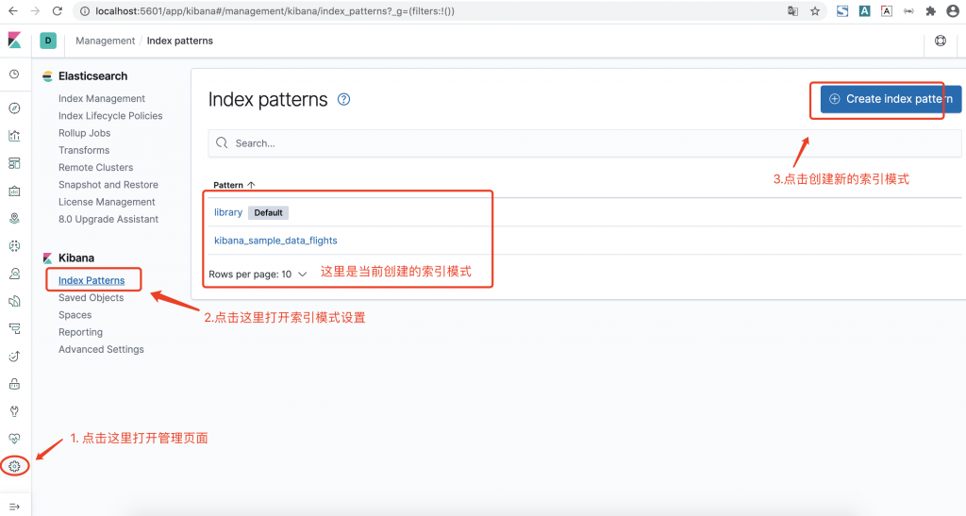The width and height of the screenshot is (966, 516).
Task: Click the index pattern Search field
Action: coord(584,142)
